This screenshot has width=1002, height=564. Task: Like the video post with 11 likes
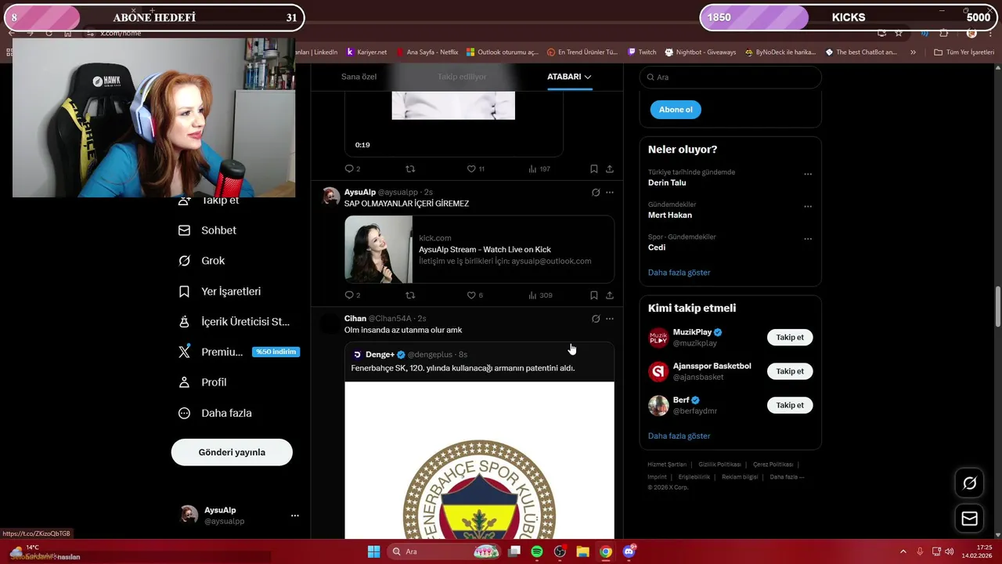[475, 168]
